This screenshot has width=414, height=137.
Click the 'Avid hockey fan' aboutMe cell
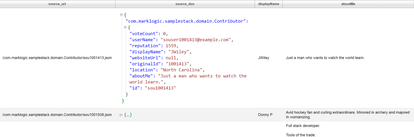348,115
